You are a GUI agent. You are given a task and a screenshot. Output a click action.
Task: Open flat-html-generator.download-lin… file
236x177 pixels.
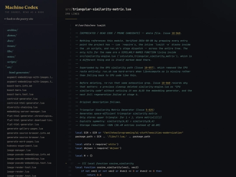point(30,120)
